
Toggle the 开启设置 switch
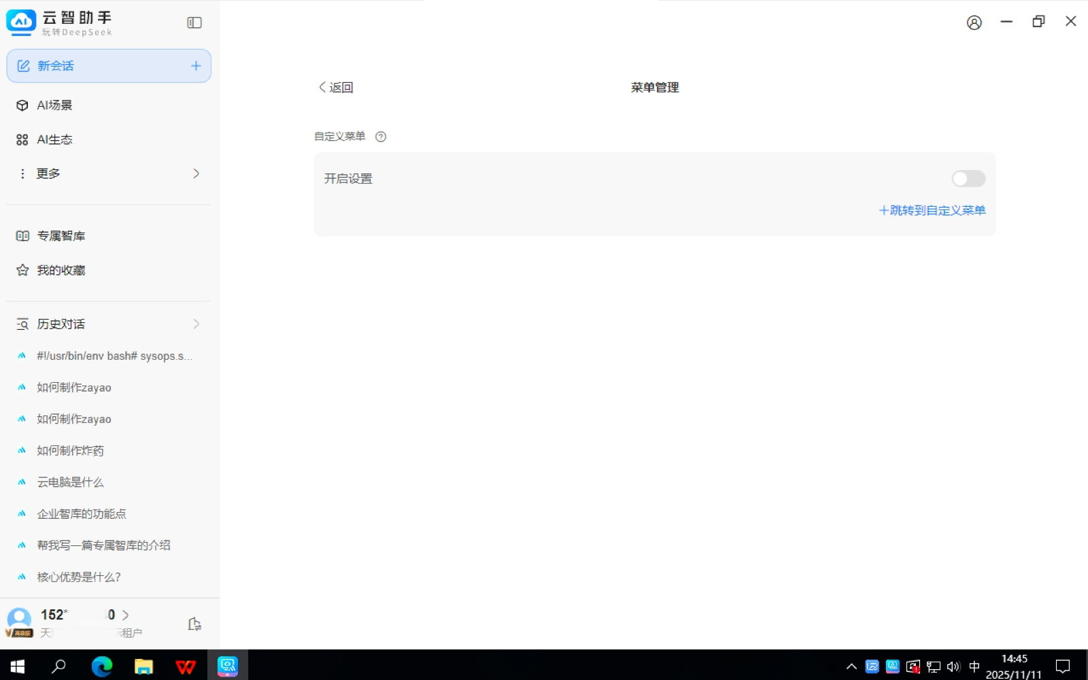point(968,179)
